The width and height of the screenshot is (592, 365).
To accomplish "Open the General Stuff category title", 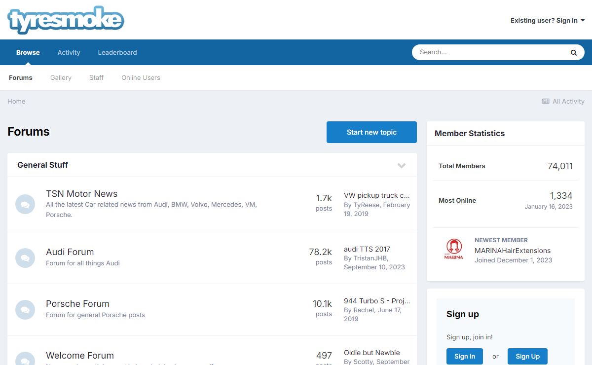I will 42,165.
